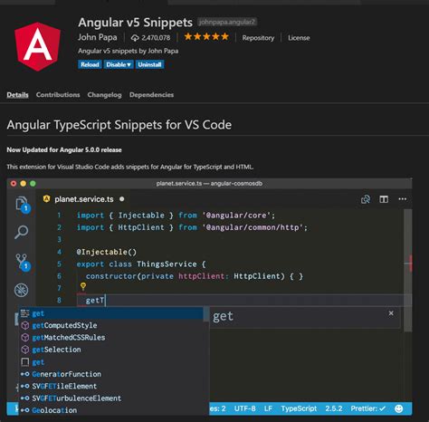The image size is (429, 422).
Task: Switch to the Changelog tab
Action: pyautogui.click(x=104, y=95)
